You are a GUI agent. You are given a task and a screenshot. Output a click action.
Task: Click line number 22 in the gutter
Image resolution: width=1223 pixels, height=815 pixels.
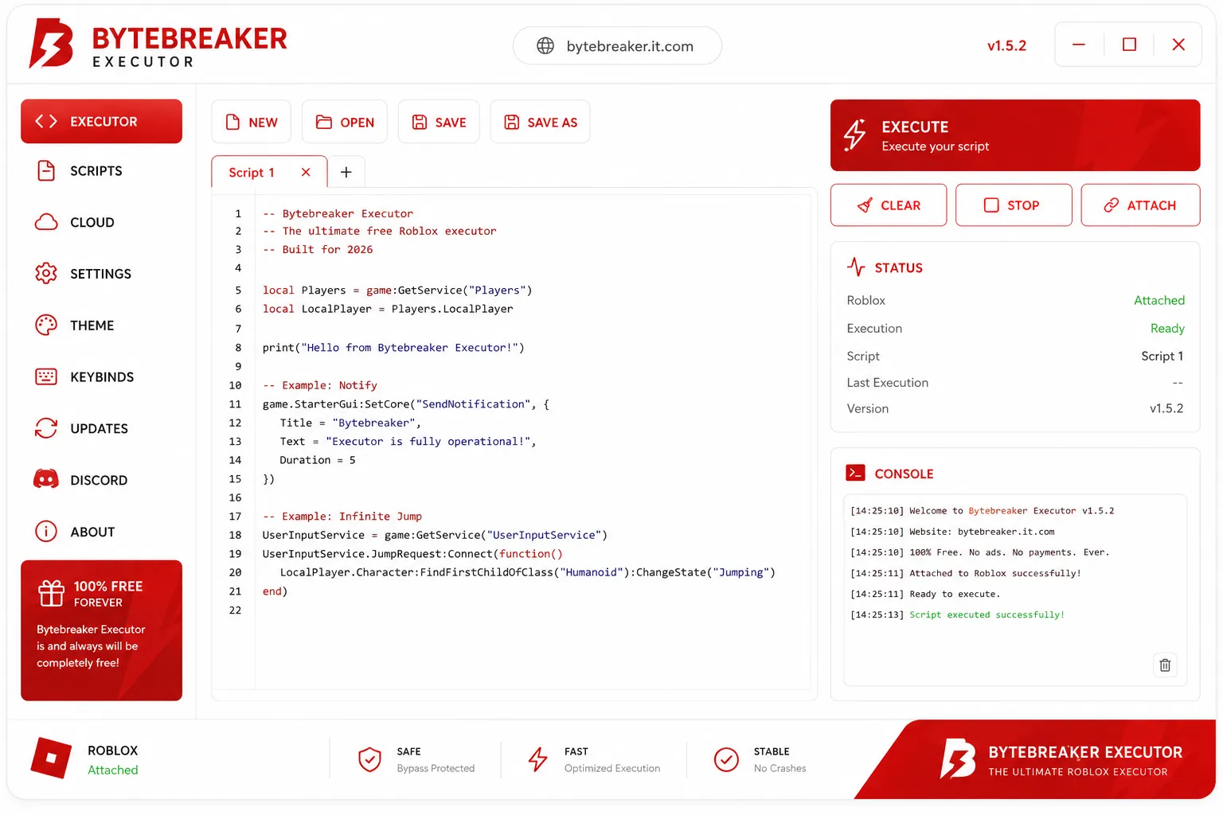coord(235,610)
